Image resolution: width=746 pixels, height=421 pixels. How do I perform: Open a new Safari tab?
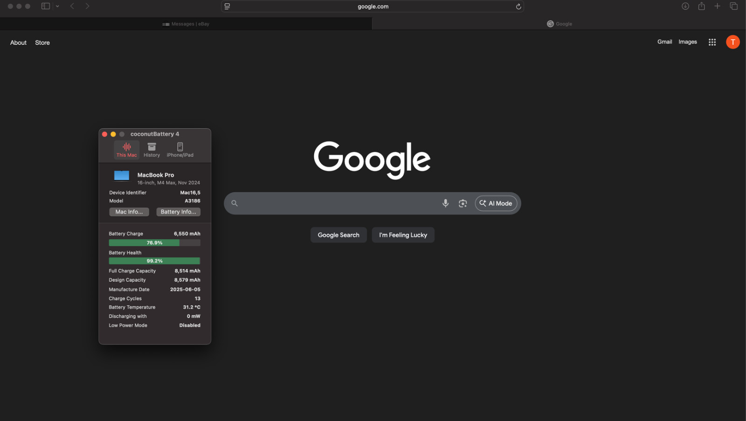click(x=717, y=6)
